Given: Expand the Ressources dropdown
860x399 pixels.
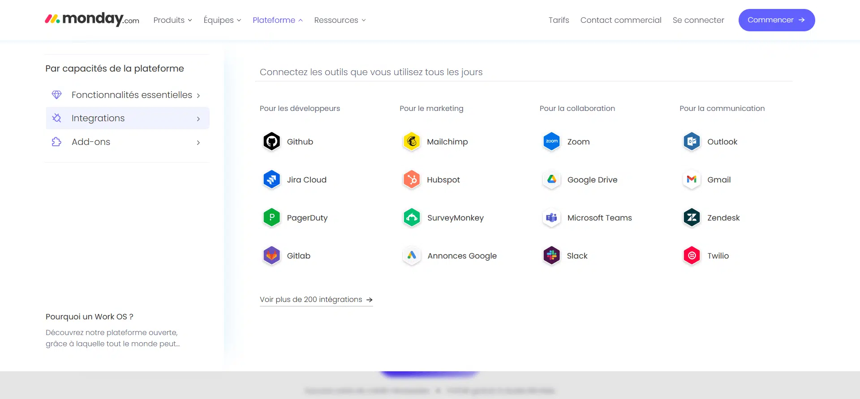Looking at the screenshot, I should [340, 20].
